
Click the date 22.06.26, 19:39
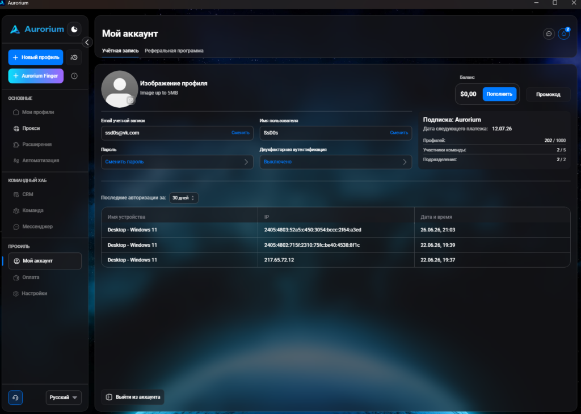(x=437, y=245)
